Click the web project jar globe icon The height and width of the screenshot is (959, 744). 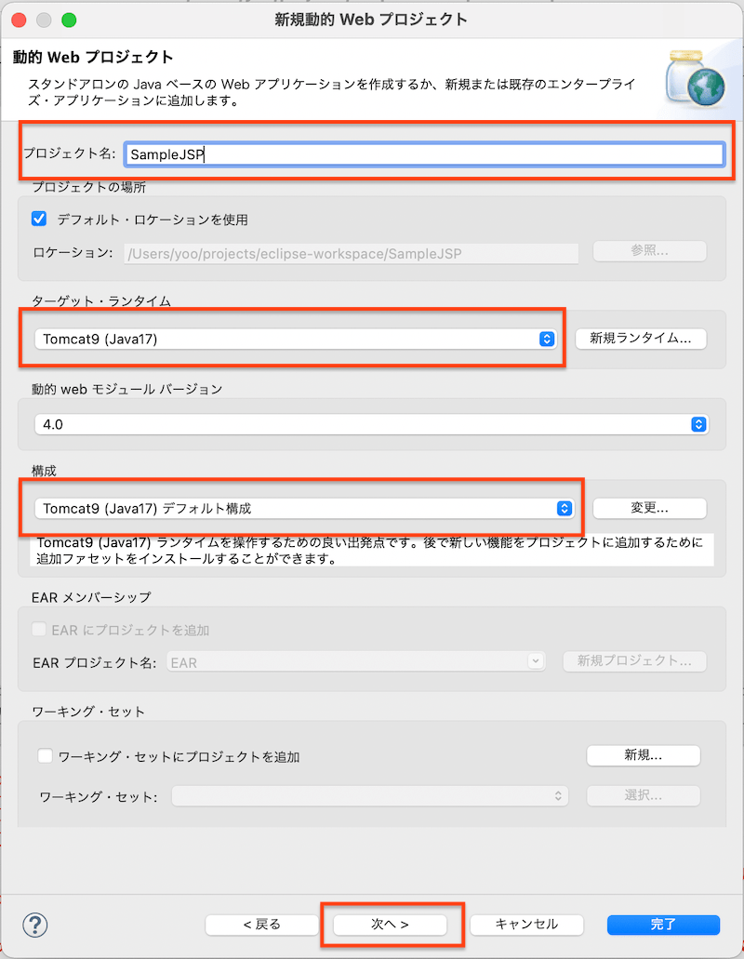[696, 79]
